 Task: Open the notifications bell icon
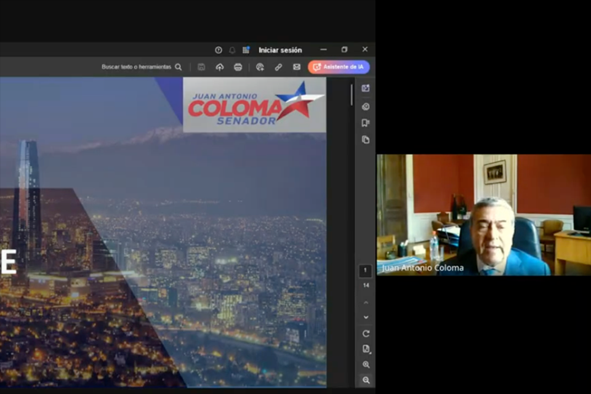(x=232, y=50)
